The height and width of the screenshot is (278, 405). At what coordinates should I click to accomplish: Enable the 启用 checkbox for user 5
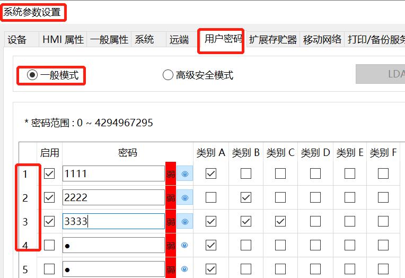[49, 269]
